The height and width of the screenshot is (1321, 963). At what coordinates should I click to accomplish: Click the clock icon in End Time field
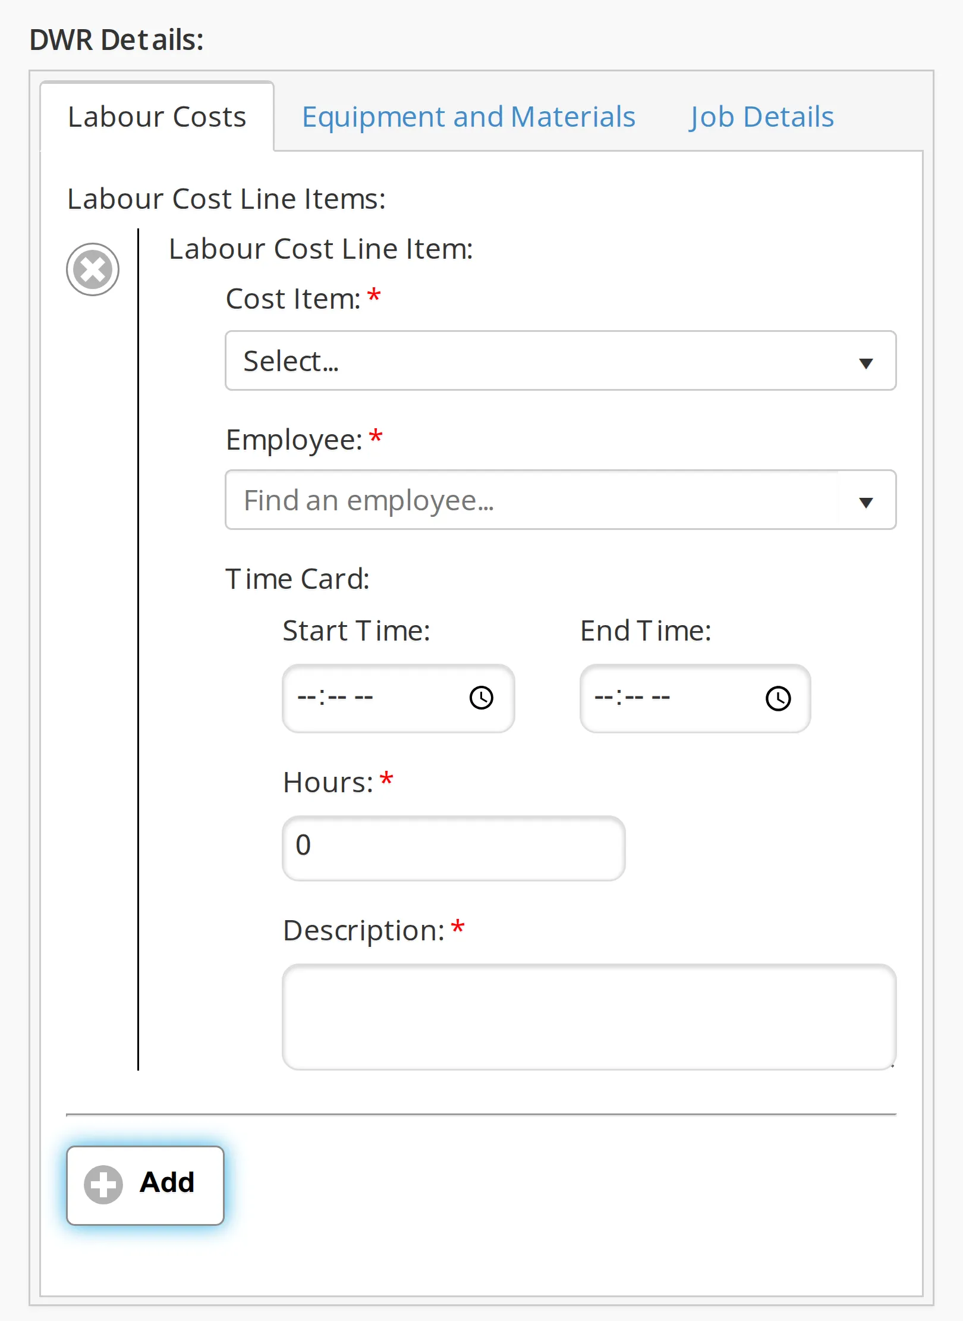[778, 698]
